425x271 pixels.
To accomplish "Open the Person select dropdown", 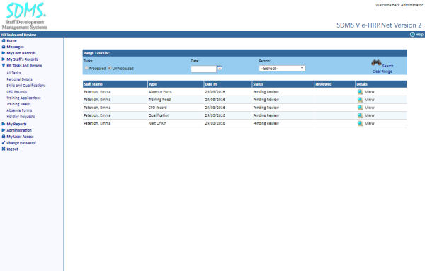I will [x=282, y=68].
